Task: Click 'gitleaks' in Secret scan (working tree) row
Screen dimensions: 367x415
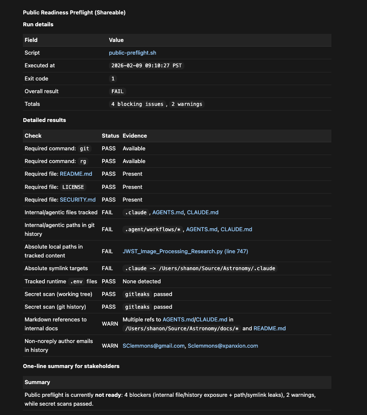Action: [x=137, y=294]
